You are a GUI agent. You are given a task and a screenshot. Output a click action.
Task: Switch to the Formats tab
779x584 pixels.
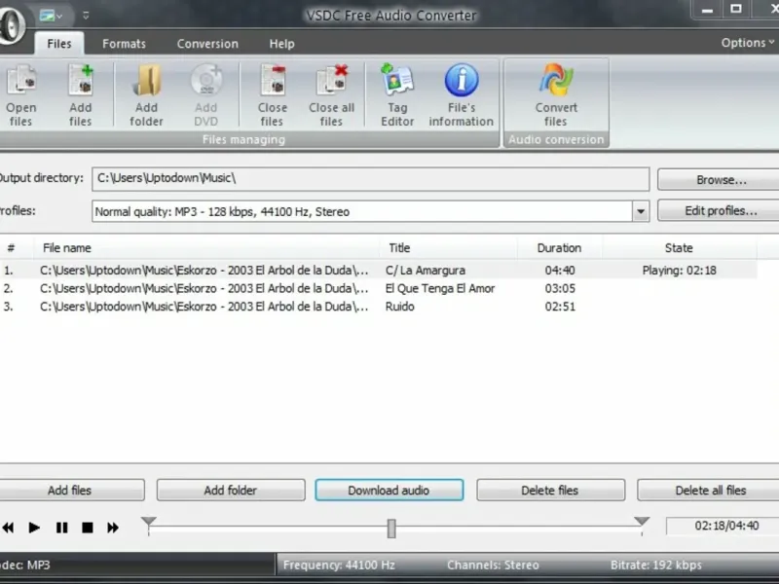(x=124, y=44)
